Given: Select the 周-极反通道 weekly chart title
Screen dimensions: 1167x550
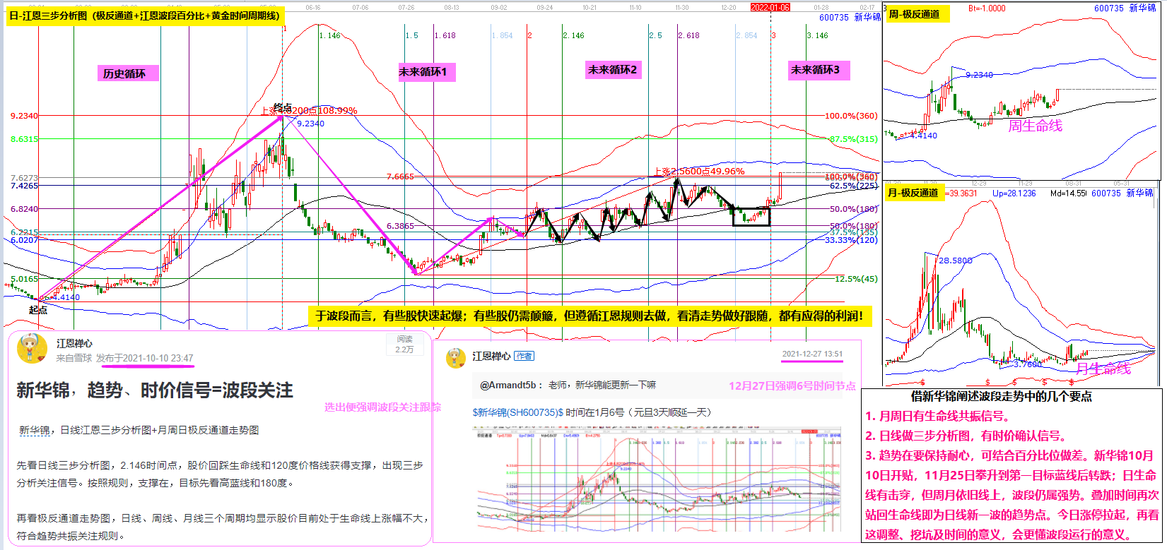Looking at the screenshot, I should 914,13.
